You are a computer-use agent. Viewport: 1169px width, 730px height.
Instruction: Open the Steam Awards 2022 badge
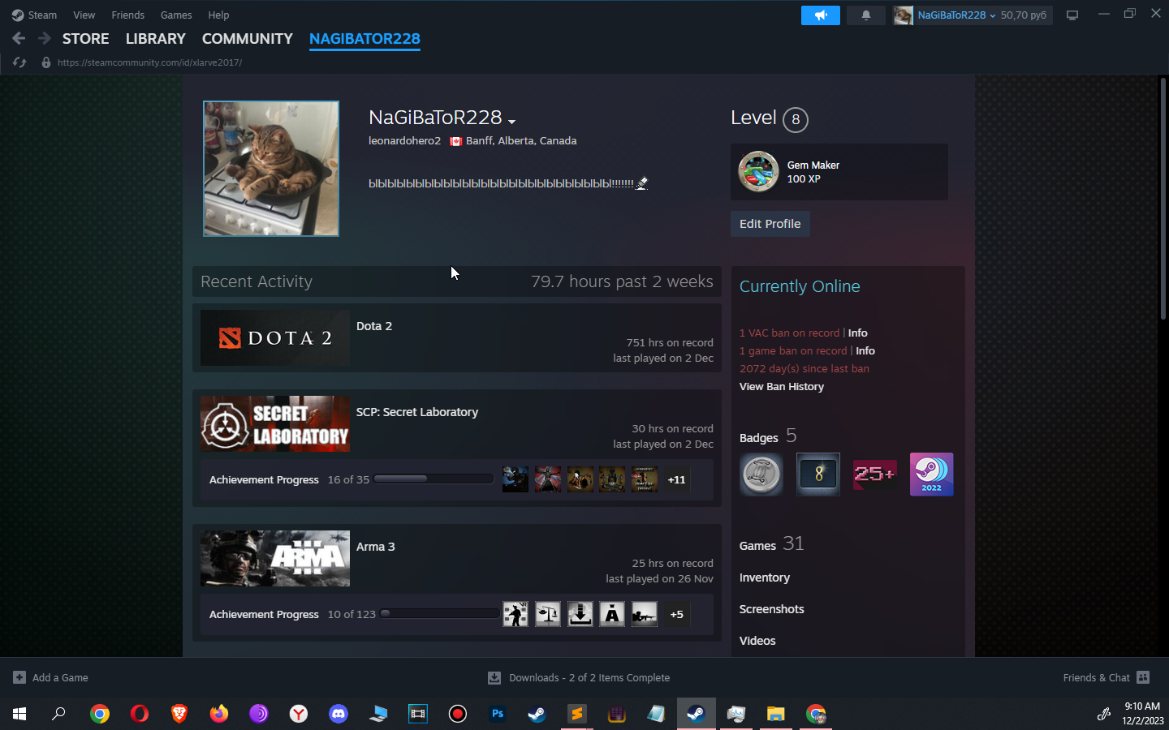931,474
